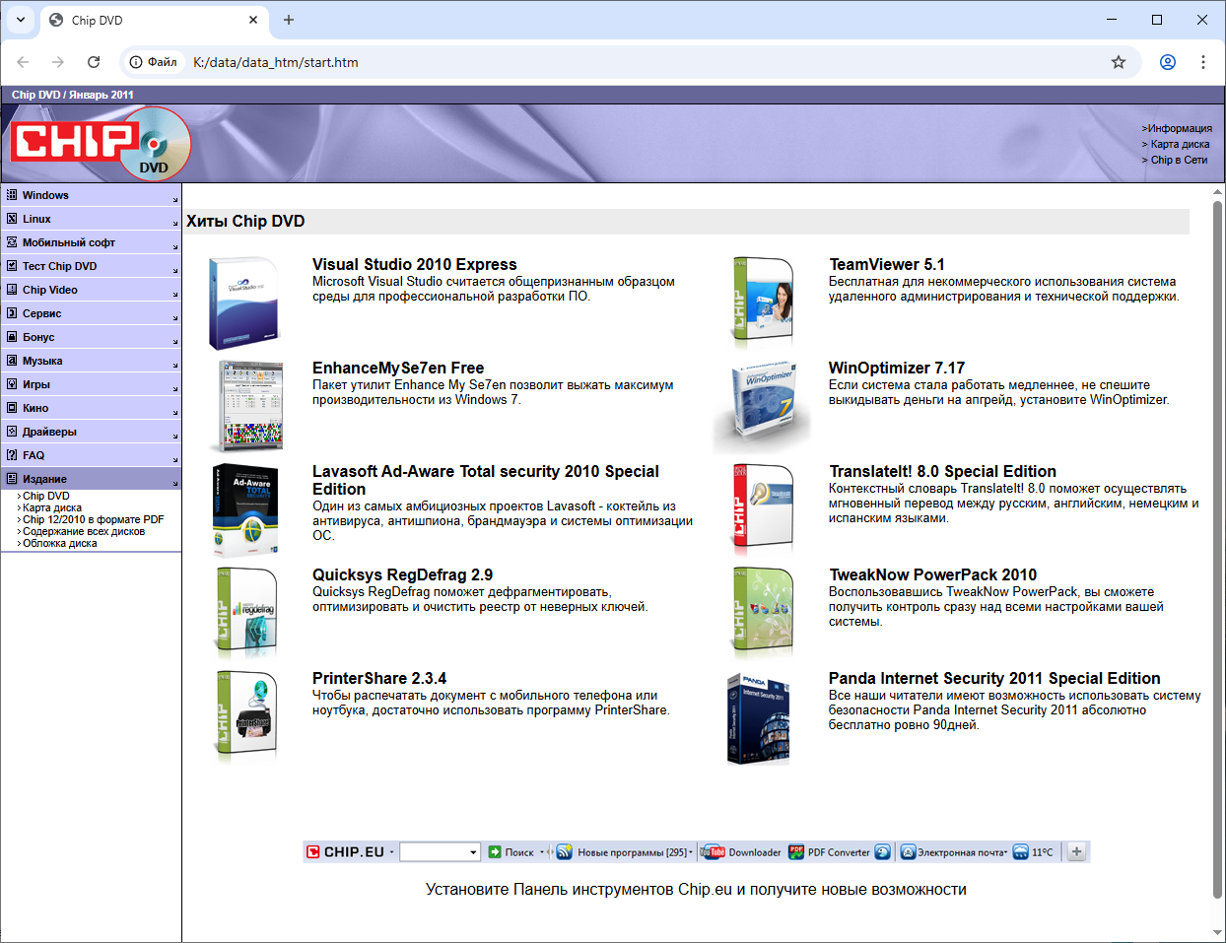Click the PDF Converter toolbar icon
The height and width of the screenshot is (943, 1226).
pyautogui.click(x=796, y=852)
